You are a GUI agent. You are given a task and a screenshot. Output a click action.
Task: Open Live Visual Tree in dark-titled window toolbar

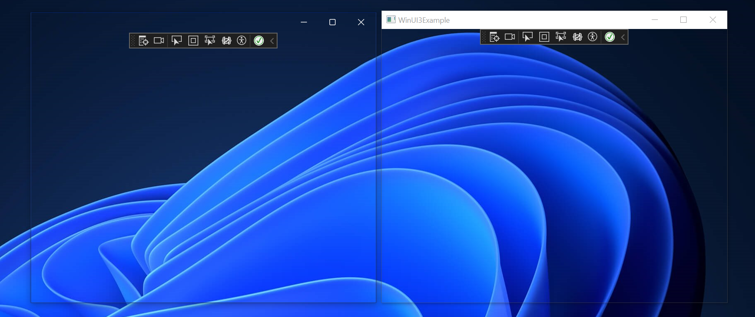(144, 41)
